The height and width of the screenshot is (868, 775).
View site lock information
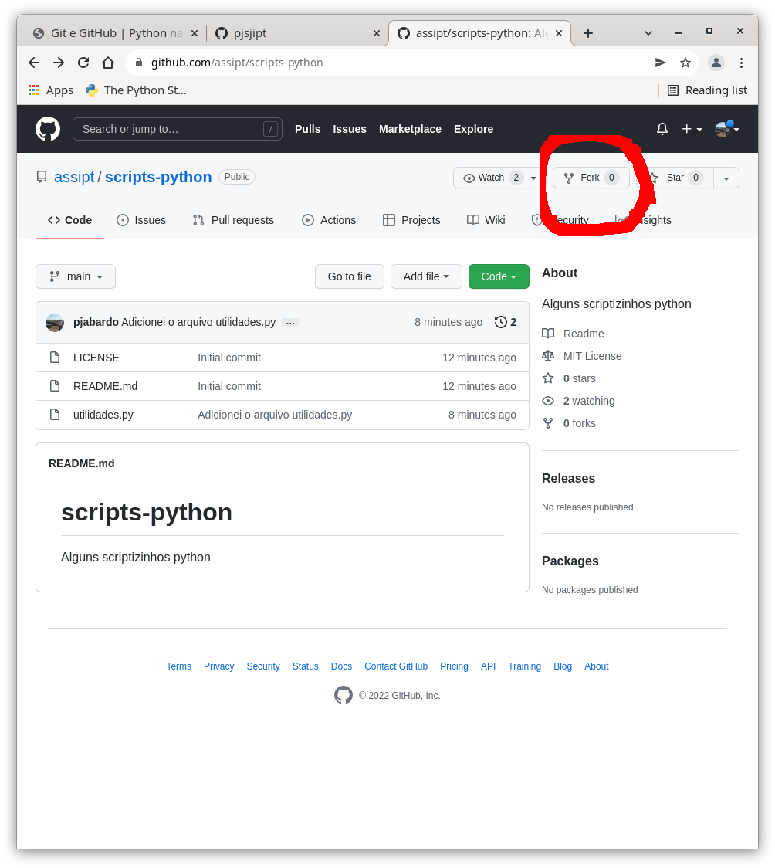tap(139, 63)
